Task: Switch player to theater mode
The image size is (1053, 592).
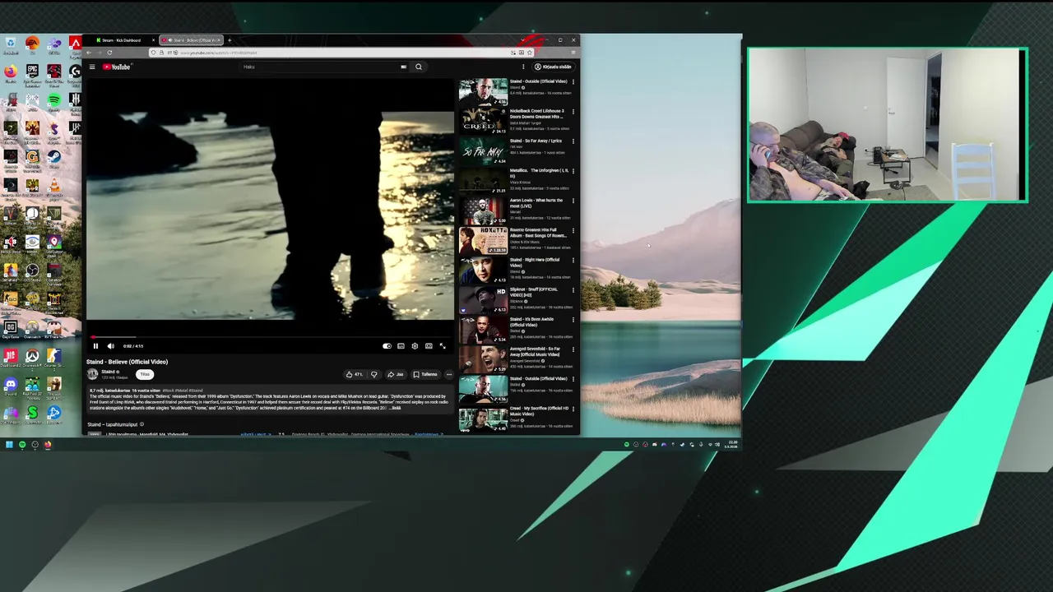Action: point(429,346)
